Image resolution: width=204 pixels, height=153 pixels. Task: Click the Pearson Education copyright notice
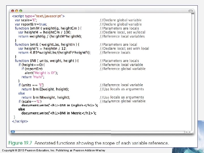[54, 150]
